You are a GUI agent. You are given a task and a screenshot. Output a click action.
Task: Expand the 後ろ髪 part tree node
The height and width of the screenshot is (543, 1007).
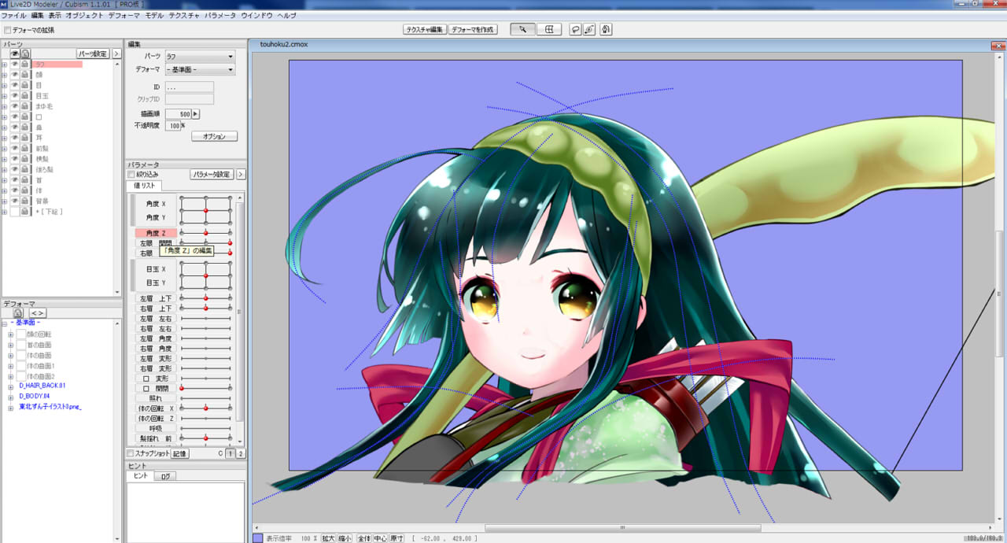5,169
